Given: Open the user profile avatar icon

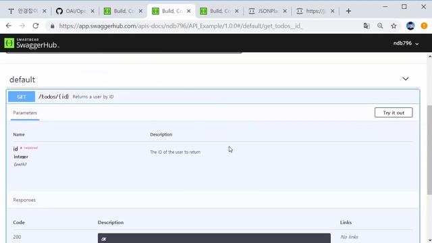Looking at the screenshot, I should coord(410,26).
